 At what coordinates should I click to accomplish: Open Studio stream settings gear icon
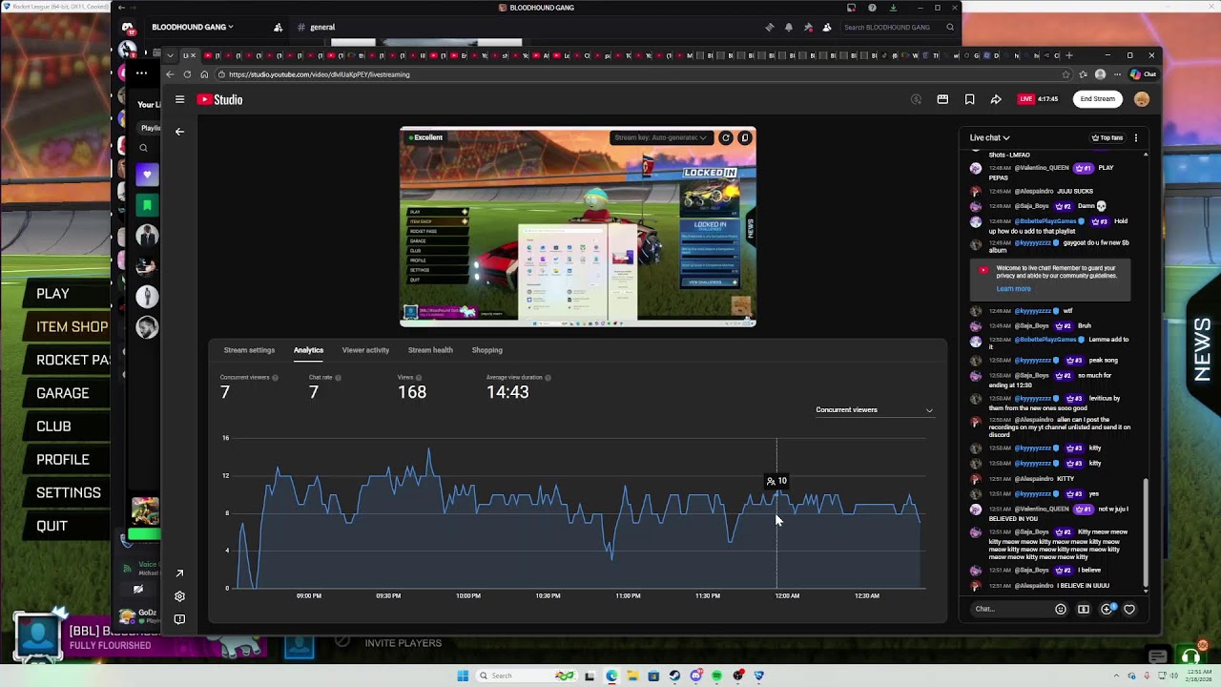click(x=179, y=596)
